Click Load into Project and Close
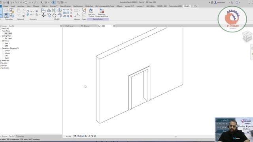Screen dimensions: 253x142 point(102,13)
